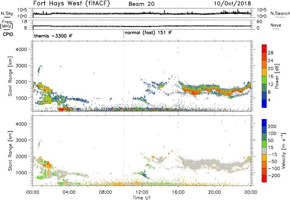Click the '20:00' time axis tick label

pyautogui.click(x=215, y=192)
